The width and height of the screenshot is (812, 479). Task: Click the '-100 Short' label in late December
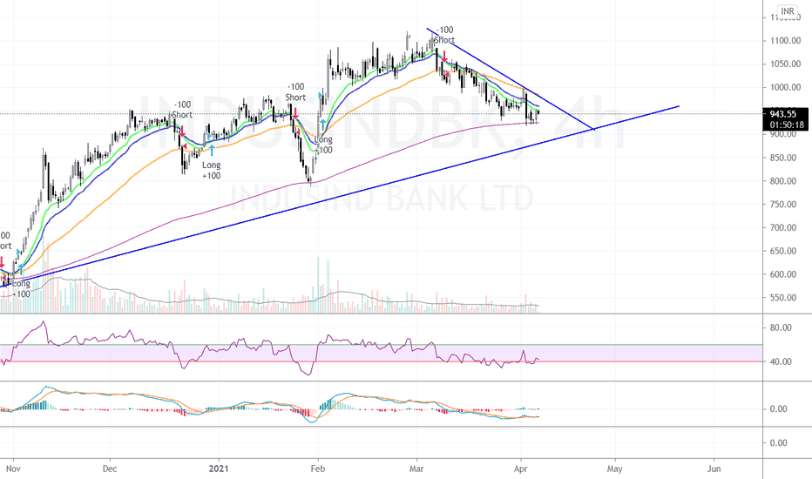(182, 110)
